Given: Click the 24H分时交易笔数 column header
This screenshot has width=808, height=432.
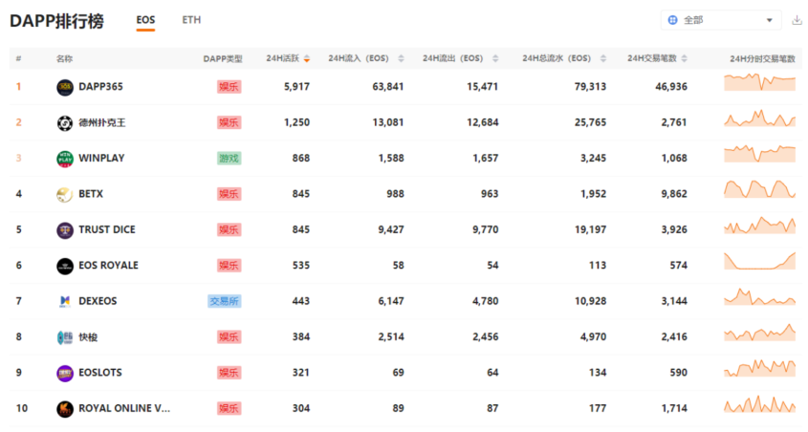Looking at the screenshot, I should [762, 58].
